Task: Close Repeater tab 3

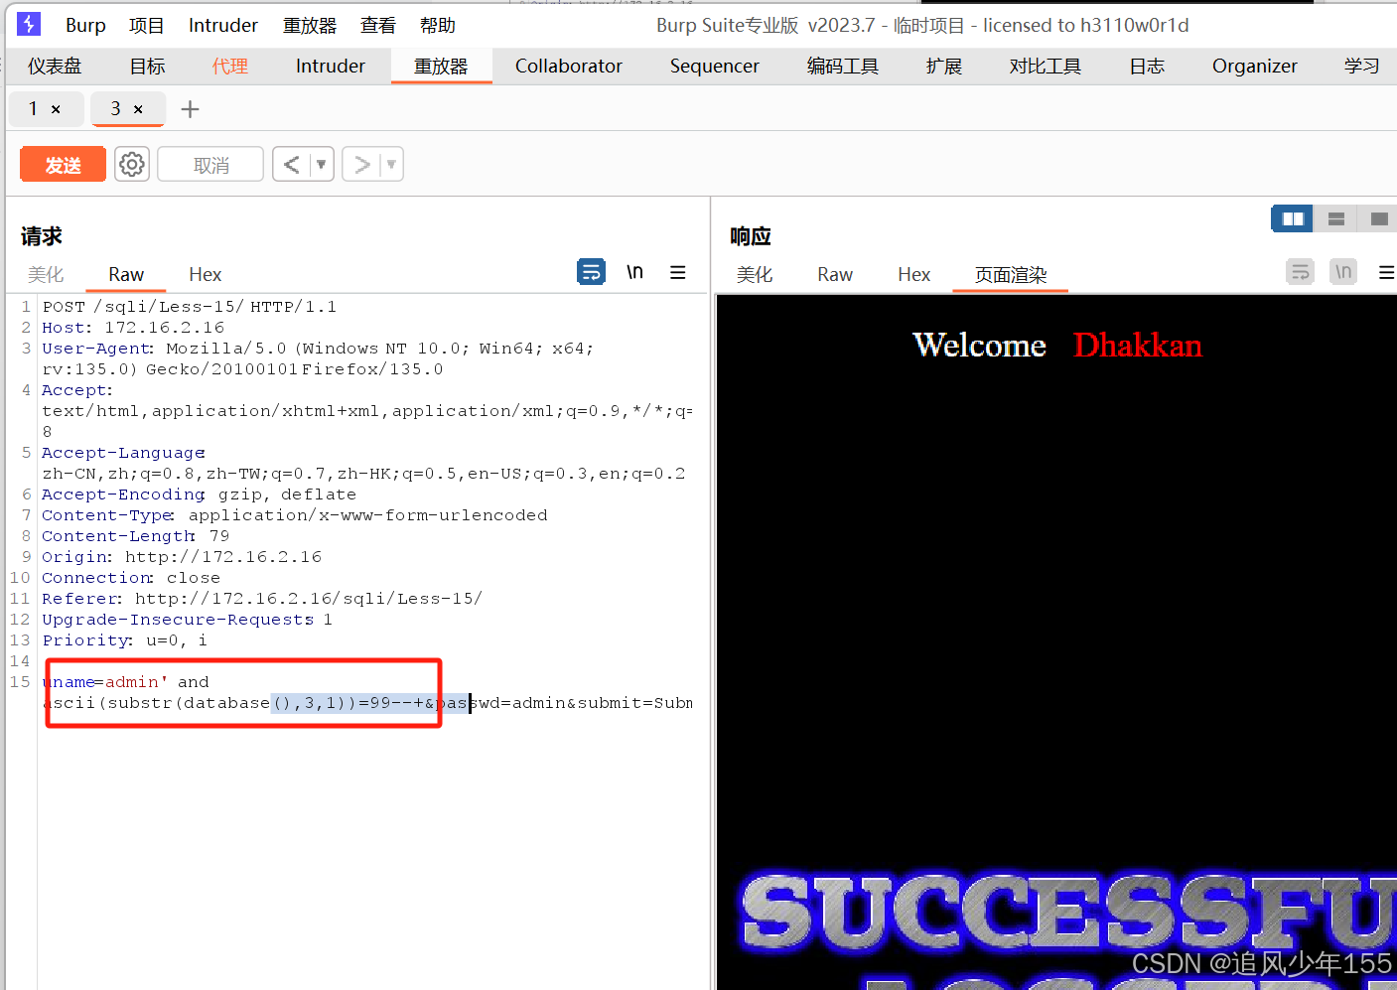Action: click(x=138, y=109)
